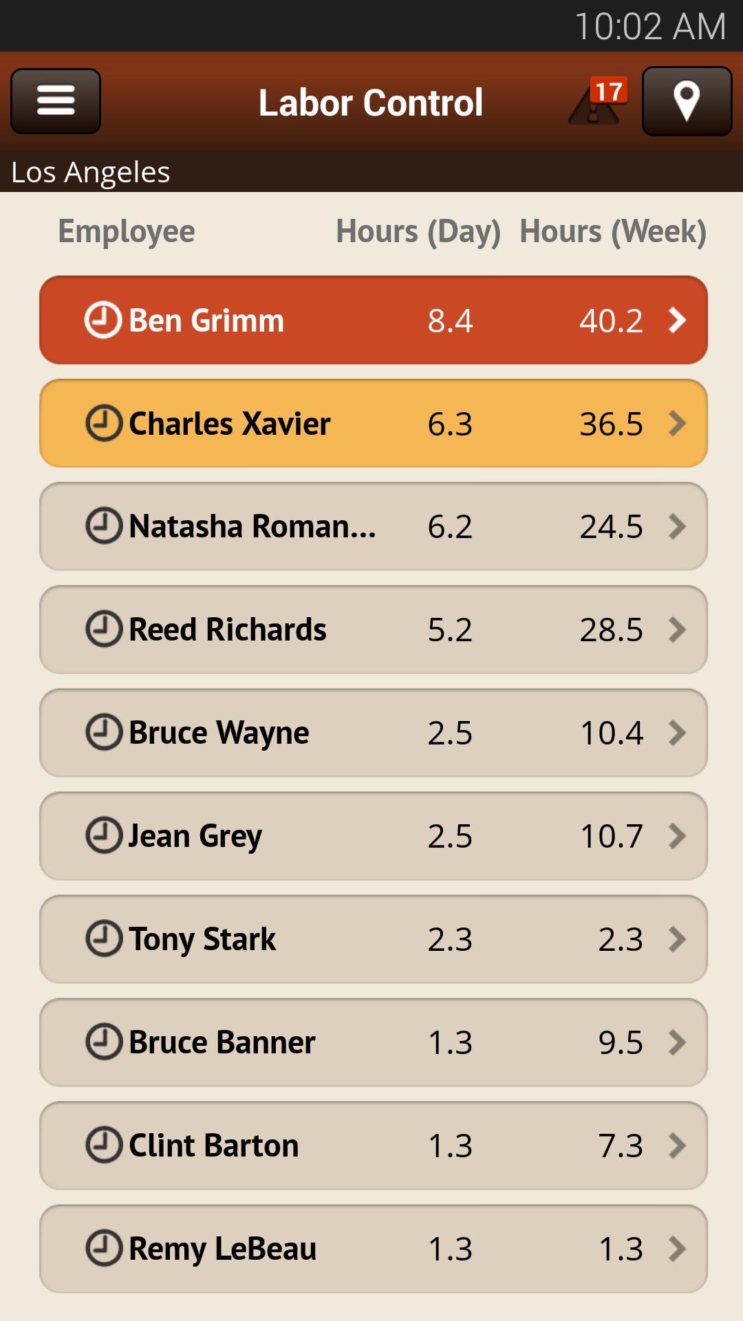Expand Clint Barton's row chevron
The width and height of the screenshot is (743, 1321).
coord(678,1146)
